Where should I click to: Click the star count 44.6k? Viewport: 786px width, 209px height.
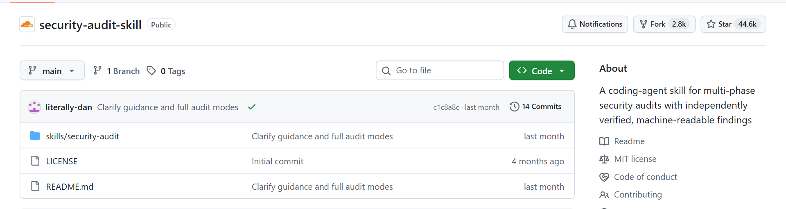(747, 24)
